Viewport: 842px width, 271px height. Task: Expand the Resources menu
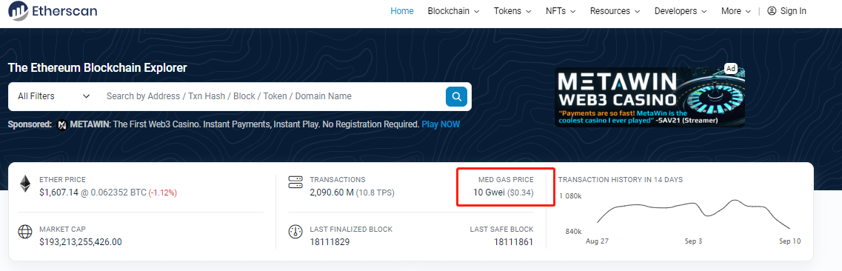(615, 10)
